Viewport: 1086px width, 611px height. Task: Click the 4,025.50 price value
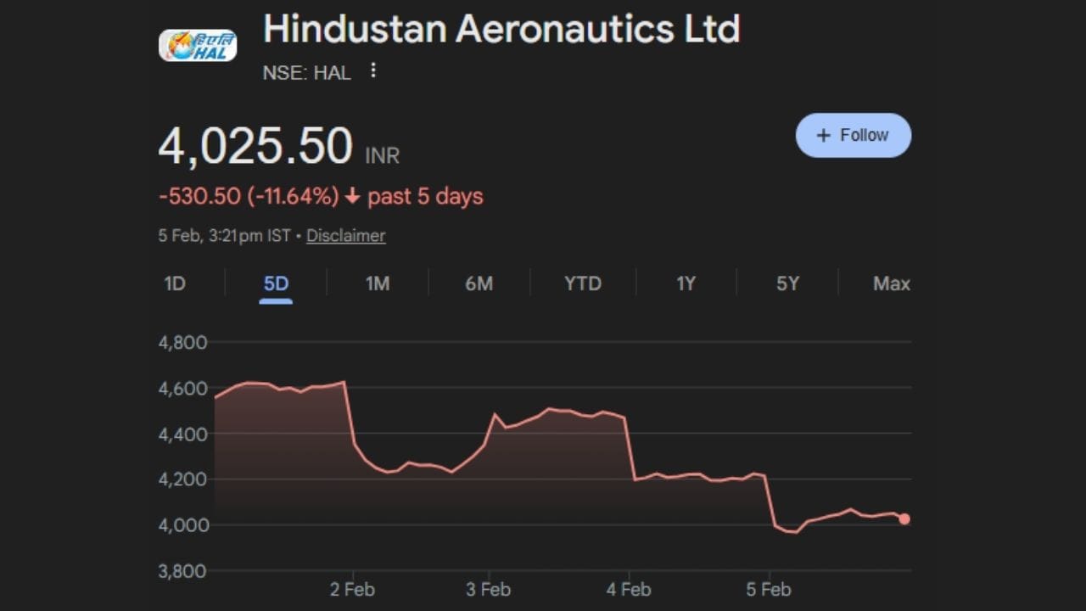click(x=257, y=144)
